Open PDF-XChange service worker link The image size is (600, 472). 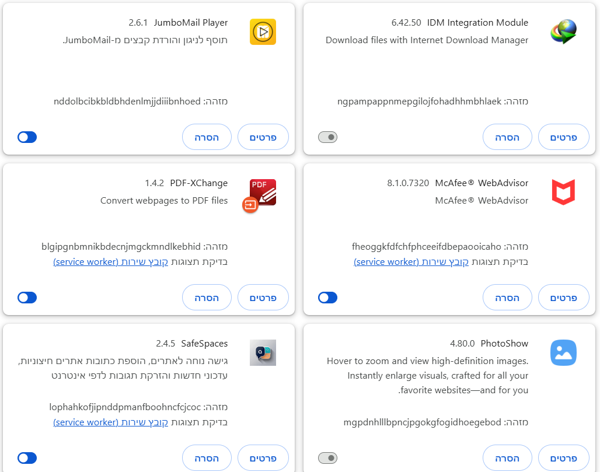111,262
